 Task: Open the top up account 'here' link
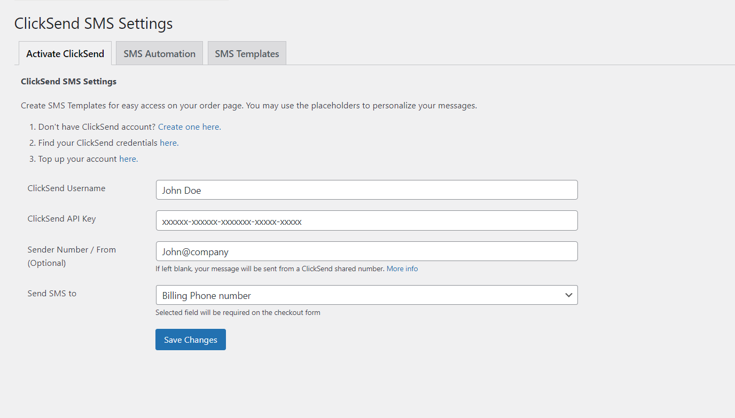[129, 159]
